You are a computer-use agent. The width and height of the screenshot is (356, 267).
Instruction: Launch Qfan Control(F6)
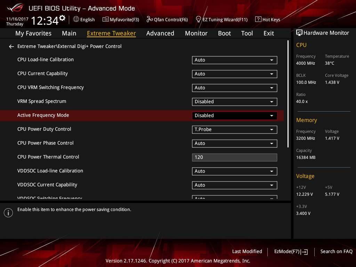click(x=167, y=19)
